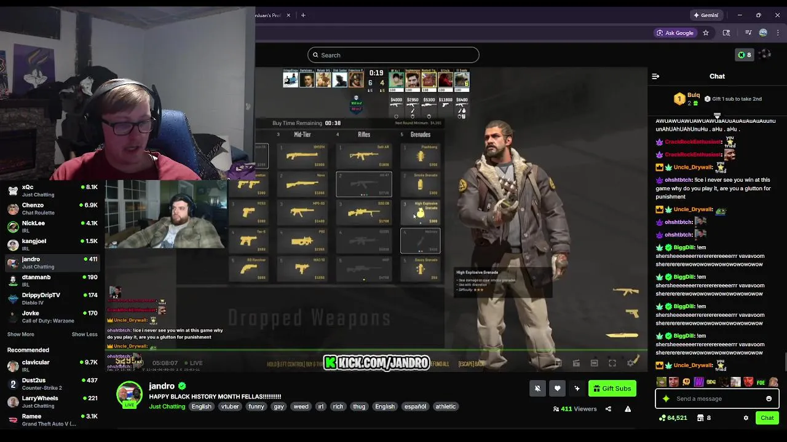Open the channel points balance 64,521
The image size is (787, 442).
(673, 418)
